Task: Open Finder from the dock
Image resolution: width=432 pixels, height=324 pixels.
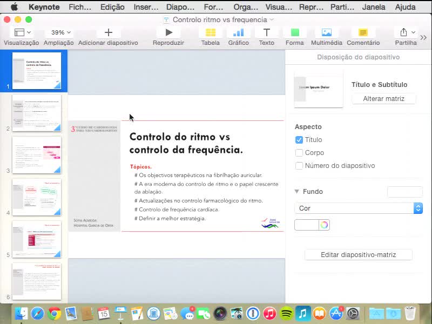Action: click(21, 313)
